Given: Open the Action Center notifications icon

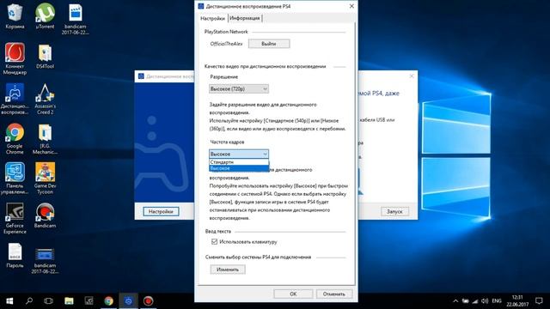Looking at the screenshot, I should (x=539, y=300).
